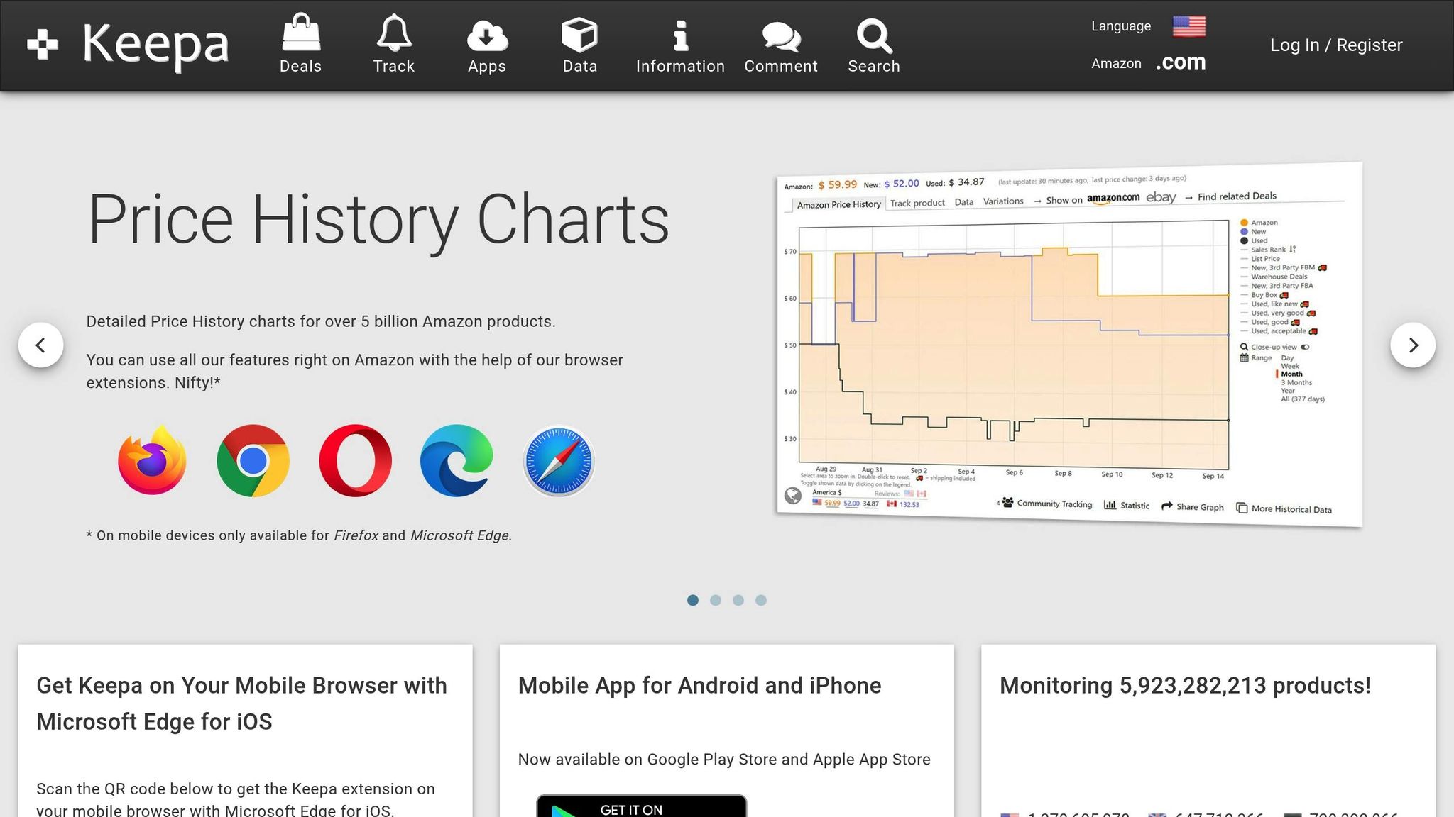Open the Deals shopping bag icon
1454x817 pixels.
click(x=301, y=34)
